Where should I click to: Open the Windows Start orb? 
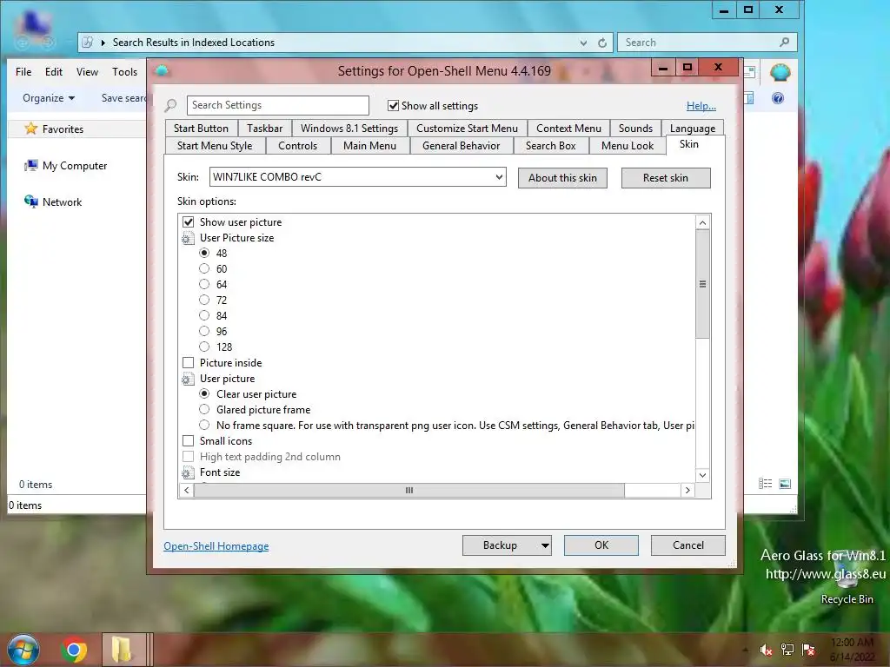(23, 650)
